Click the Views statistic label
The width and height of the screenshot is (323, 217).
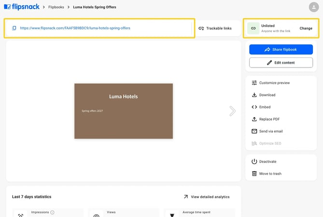[x=111, y=212]
